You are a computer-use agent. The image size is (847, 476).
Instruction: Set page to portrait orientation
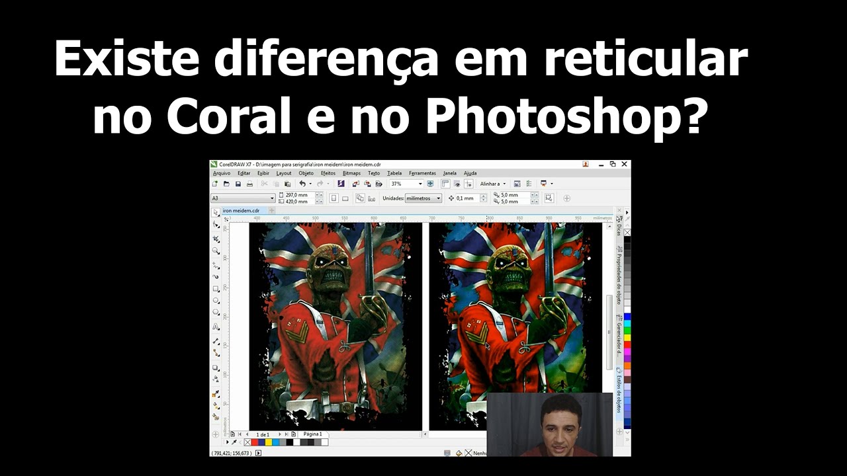(x=334, y=198)
